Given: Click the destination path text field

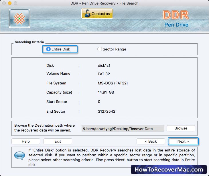Looking at the screenshot, I should tap(123, 129).
